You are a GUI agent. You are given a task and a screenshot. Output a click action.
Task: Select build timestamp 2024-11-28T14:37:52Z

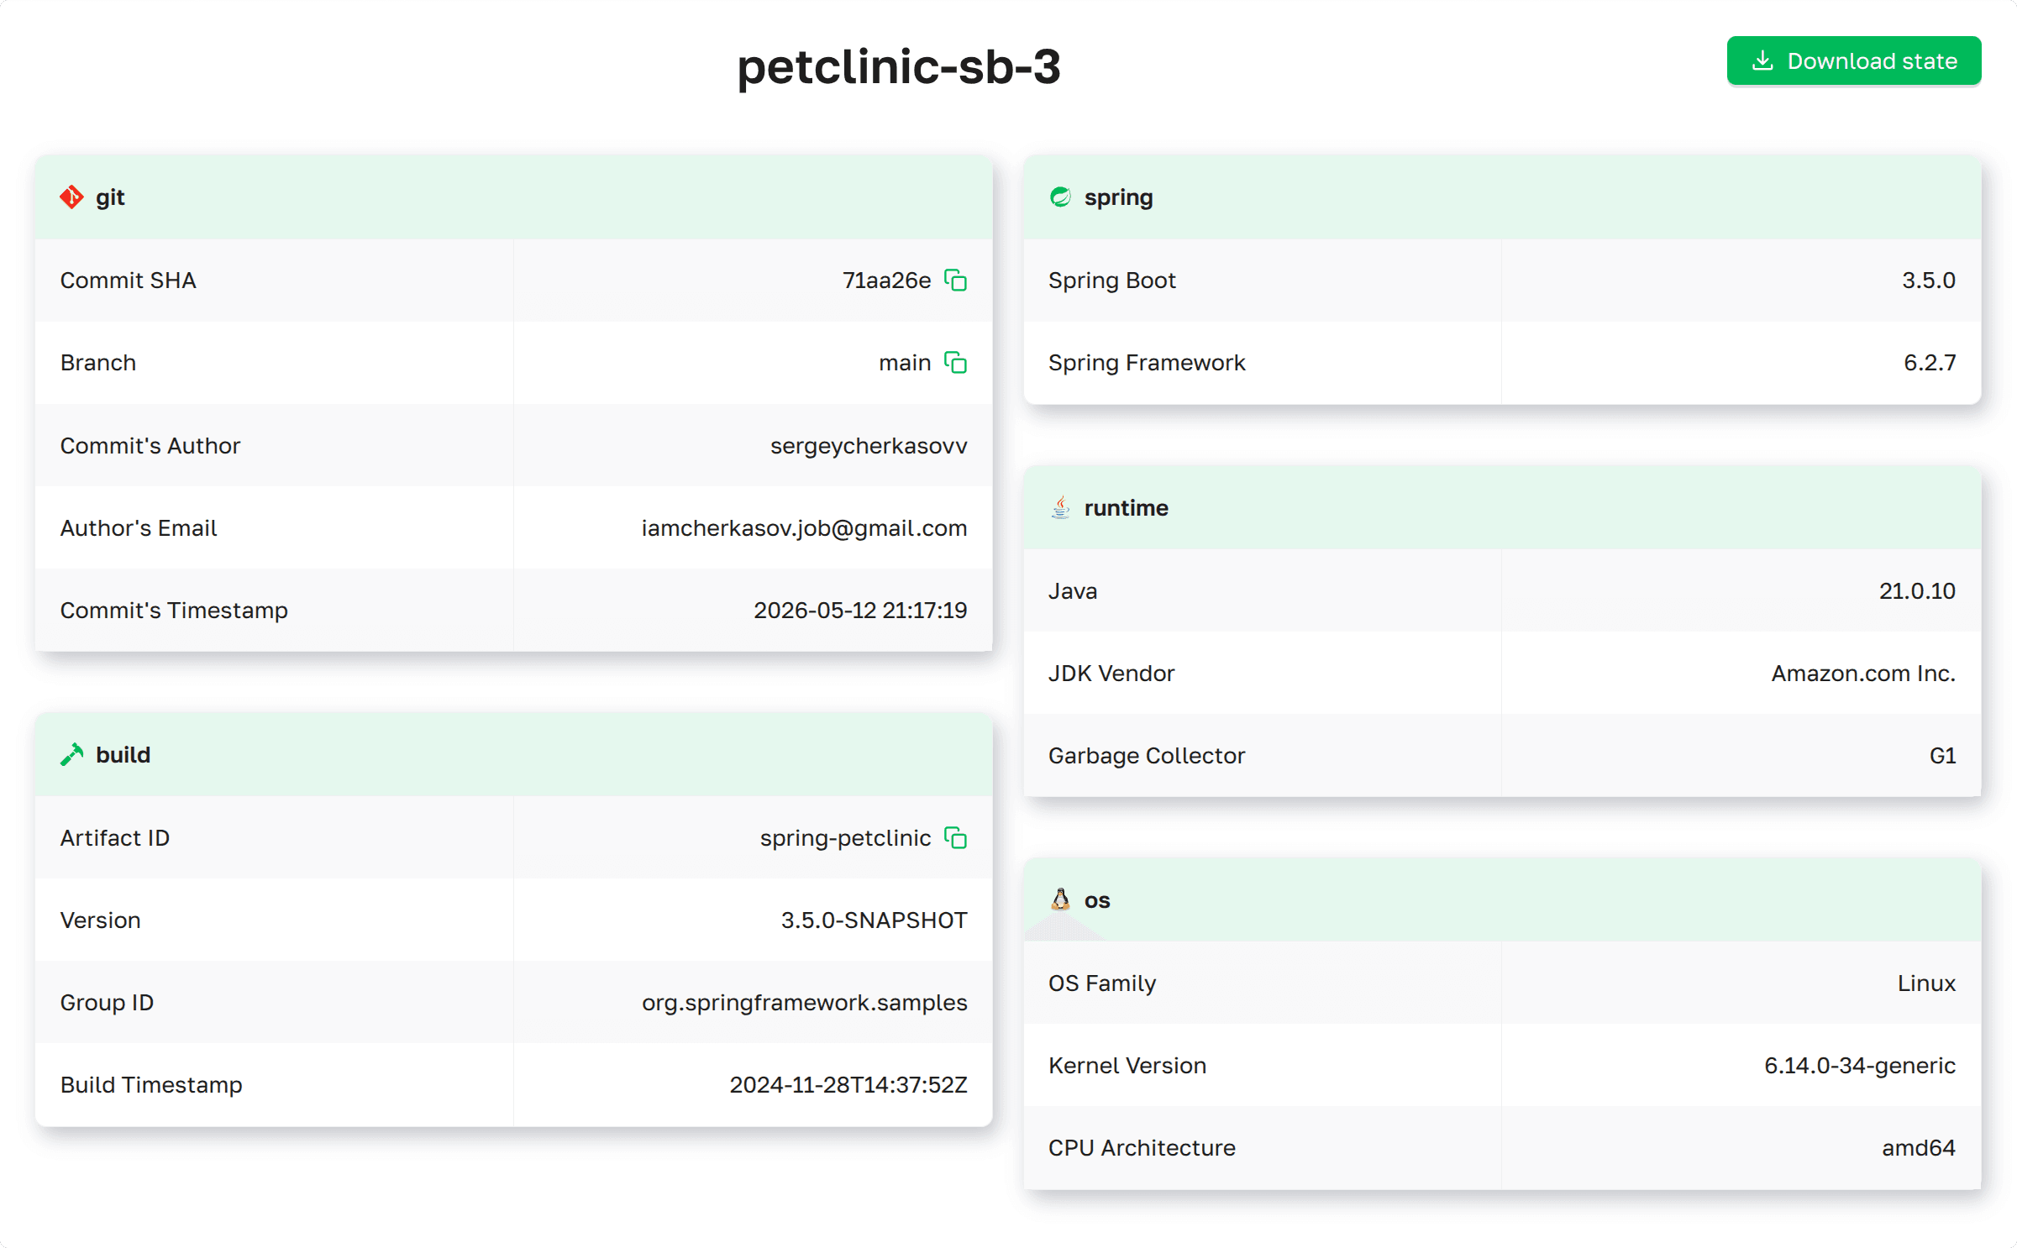pos(848,1085)
